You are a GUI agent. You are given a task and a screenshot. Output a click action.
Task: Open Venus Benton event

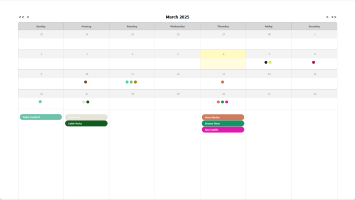tap(223, 117)
